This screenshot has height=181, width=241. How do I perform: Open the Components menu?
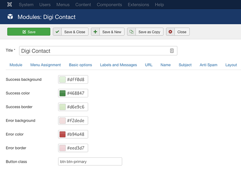pos(109,4)
